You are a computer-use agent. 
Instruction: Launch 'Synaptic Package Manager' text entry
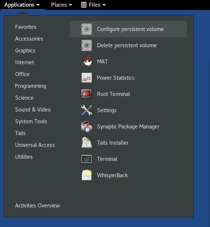tap(128, 127)
